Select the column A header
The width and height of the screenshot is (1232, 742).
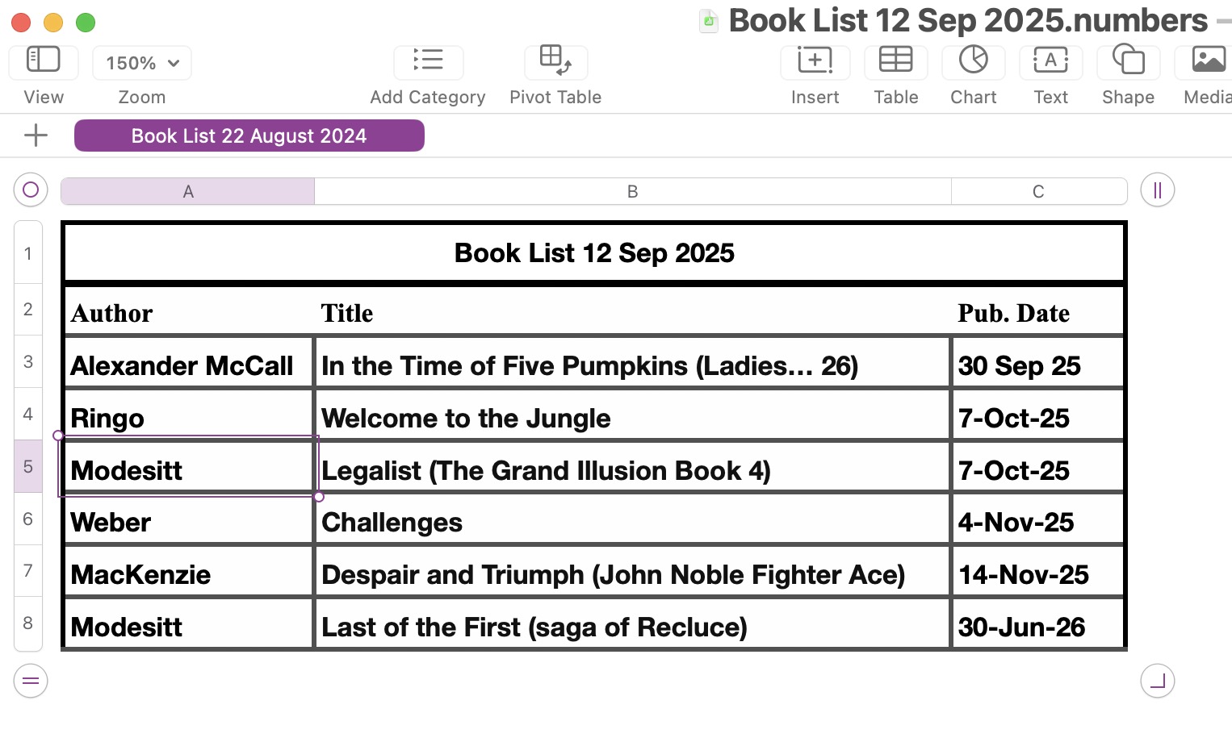tap(187, 191)
